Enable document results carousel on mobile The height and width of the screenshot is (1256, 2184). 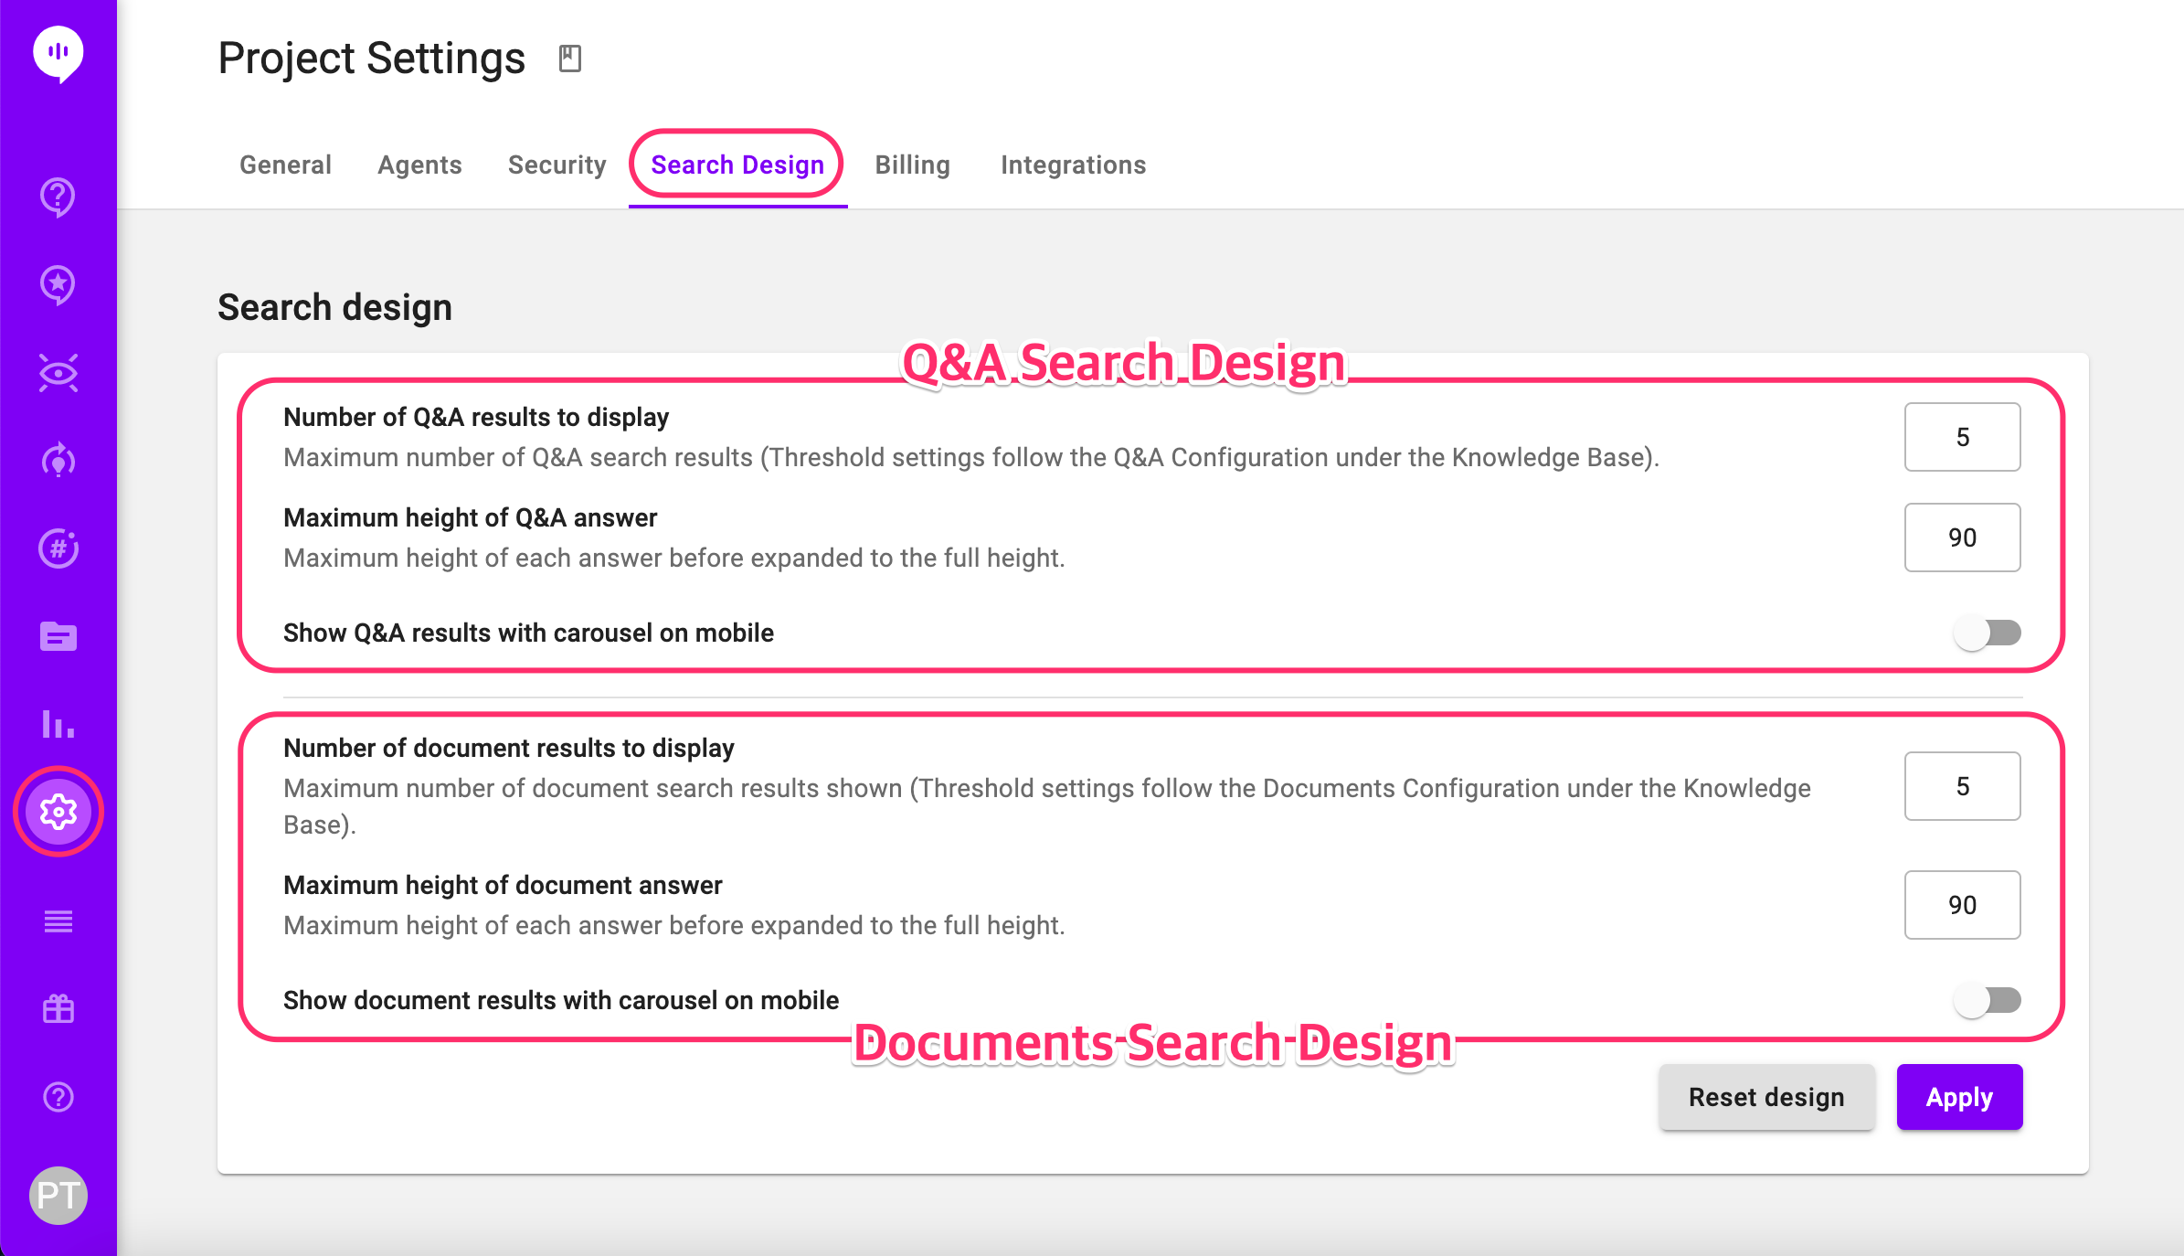tap(1988, 1000)
